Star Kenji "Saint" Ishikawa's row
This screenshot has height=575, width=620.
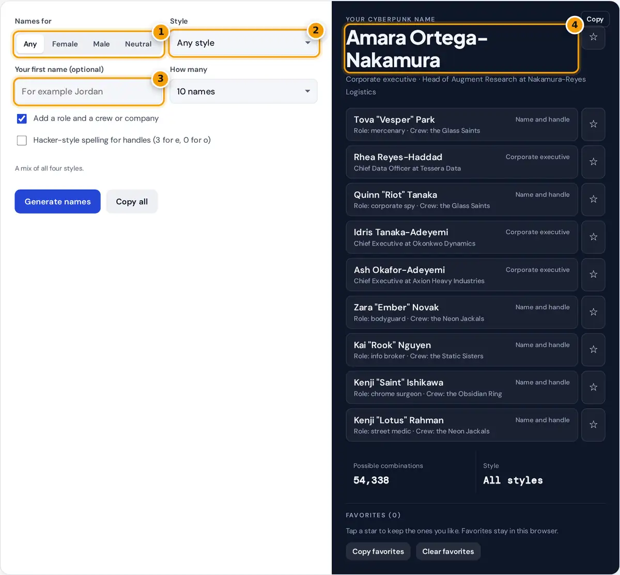(593, 387)
